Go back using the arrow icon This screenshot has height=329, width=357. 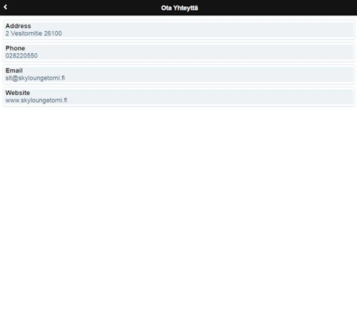pyautogui.click(x=5, y=7)
